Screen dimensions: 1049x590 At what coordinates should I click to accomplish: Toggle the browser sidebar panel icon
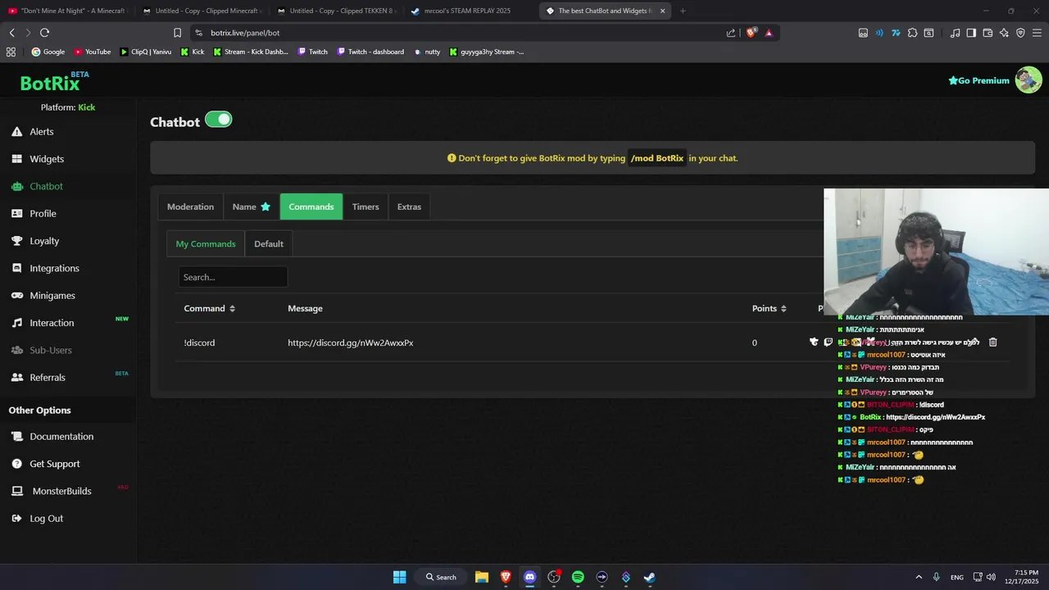(x=971, y=33)
